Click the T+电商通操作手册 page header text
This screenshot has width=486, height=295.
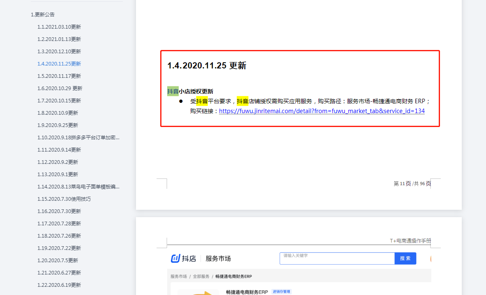[x=410, y=241]
